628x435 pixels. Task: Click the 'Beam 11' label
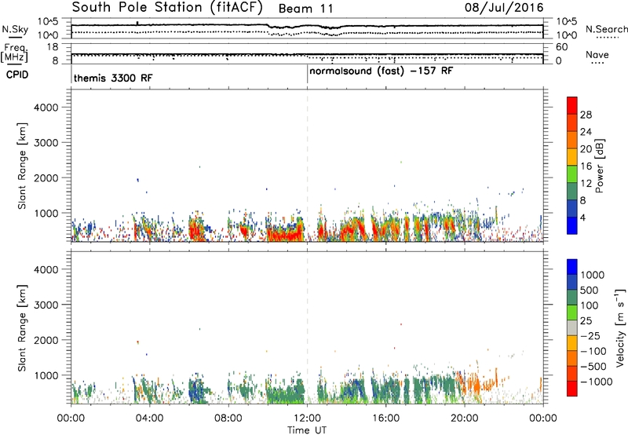(305, 9)
